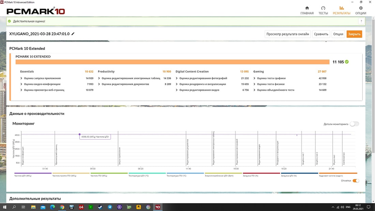Screen dimensions: 375x211
Task: Click Просмотр результата онлайн button
Action: tap(287, 34)
